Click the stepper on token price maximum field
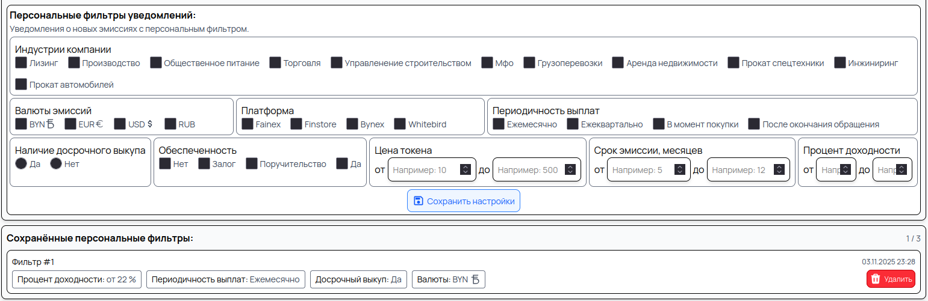Image resolution: width=928 pixels, height=301 pixels. tap(570, 170)
